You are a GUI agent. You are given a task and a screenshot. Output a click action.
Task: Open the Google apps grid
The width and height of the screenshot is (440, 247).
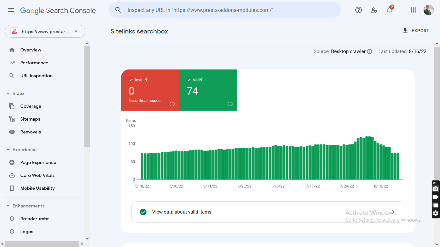[413, 10]
